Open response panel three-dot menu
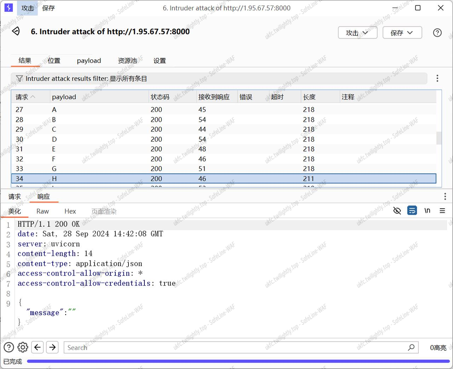Image resolution: width=453 pixels, height=369 pixels. 445,197
